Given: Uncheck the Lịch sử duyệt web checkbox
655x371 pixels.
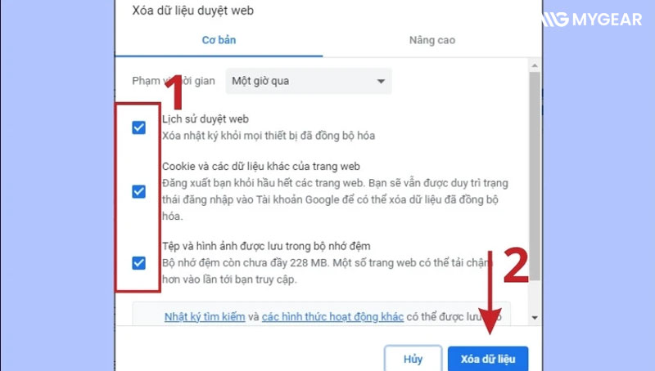Looking at the screenshot, I should pyautogui.click(x=138, y=127).
